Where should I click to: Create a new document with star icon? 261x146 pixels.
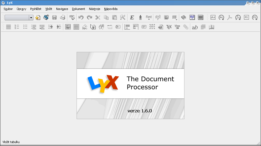38,17
